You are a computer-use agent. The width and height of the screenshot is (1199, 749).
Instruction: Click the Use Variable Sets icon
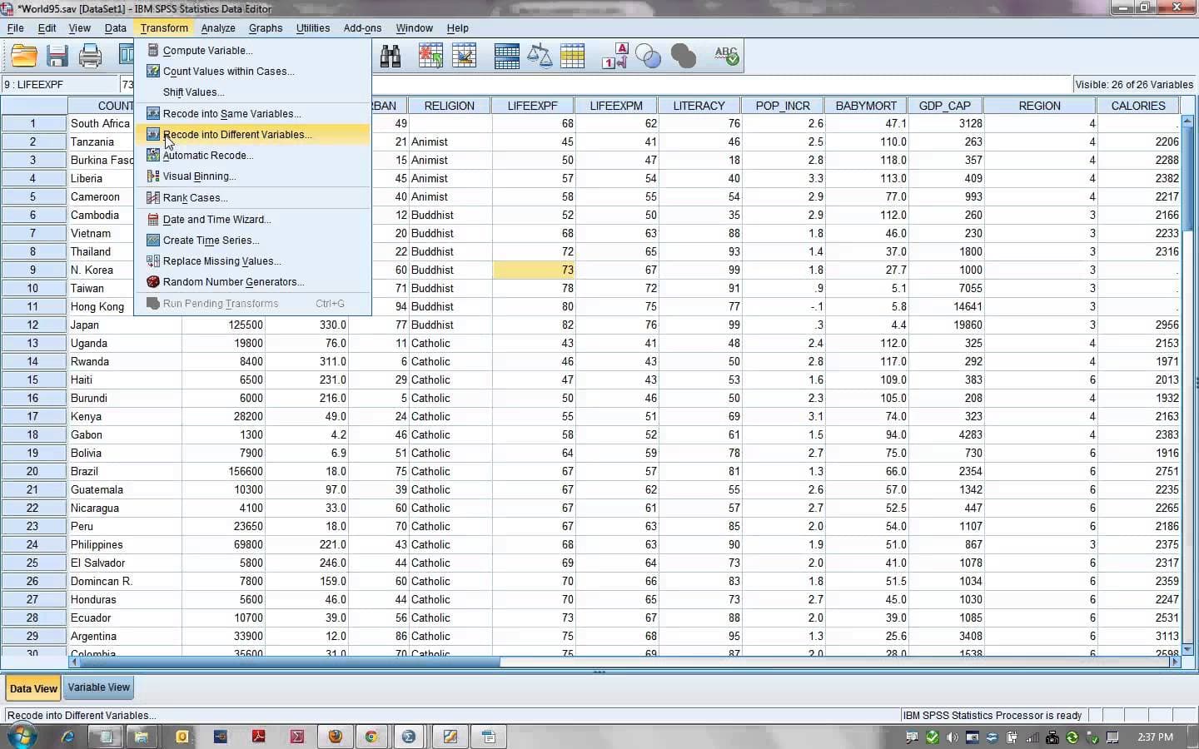[x=648, y=56]
